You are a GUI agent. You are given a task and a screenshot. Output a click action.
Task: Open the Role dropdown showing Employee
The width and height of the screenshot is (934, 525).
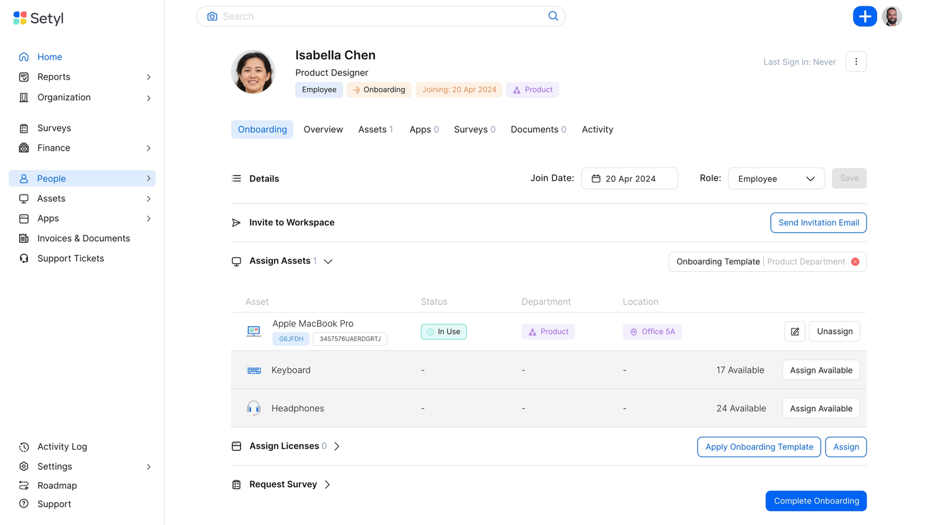[776, 178]
